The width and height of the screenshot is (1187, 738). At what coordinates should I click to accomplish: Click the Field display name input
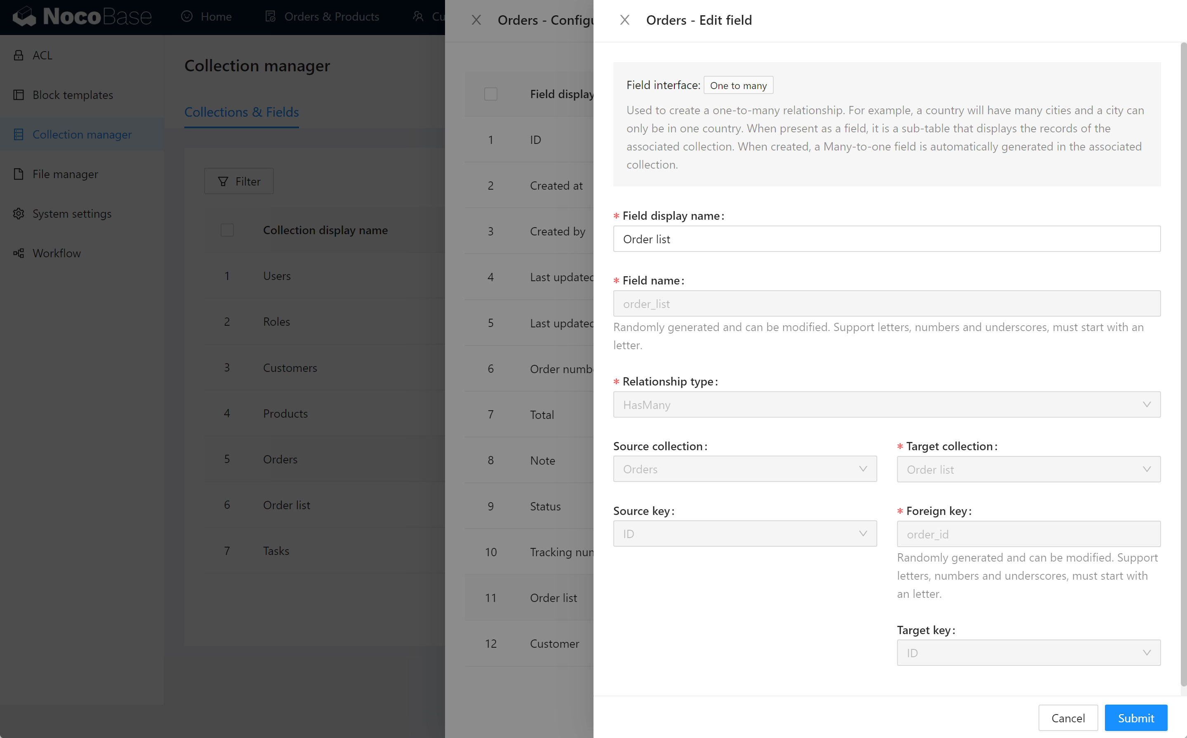[886, 239]
